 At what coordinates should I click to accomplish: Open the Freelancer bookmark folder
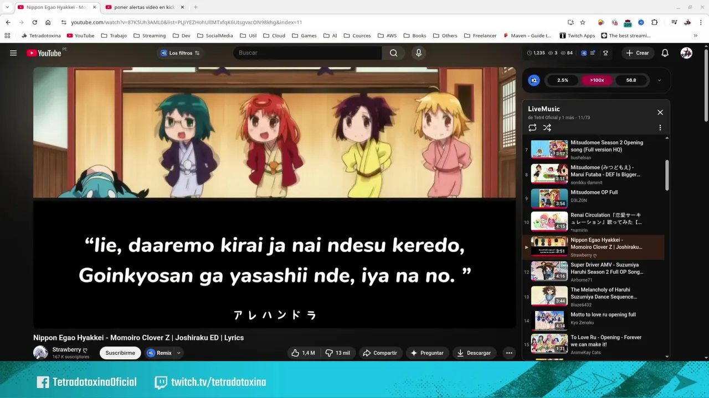point(480,35)
